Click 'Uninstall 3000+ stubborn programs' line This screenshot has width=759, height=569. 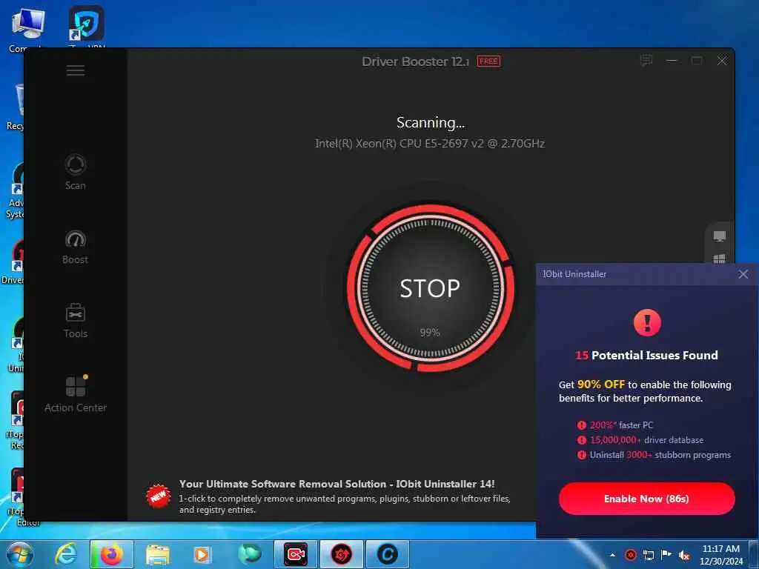654,456
